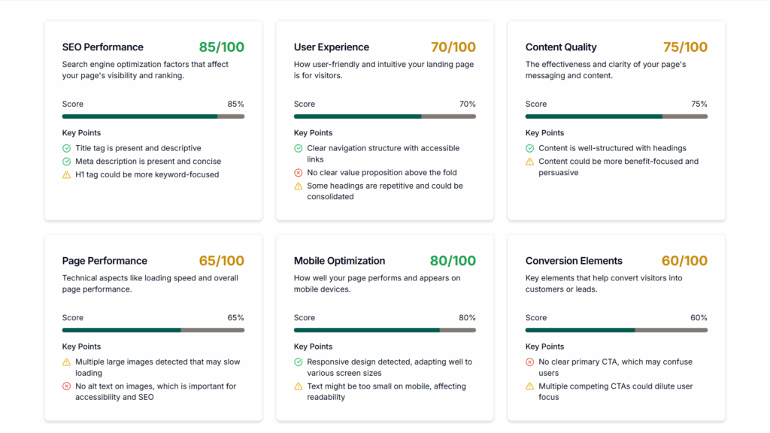Click check icon for well-structured content point
This screenshot has height=433, width=770.
(x=530, y=149)
